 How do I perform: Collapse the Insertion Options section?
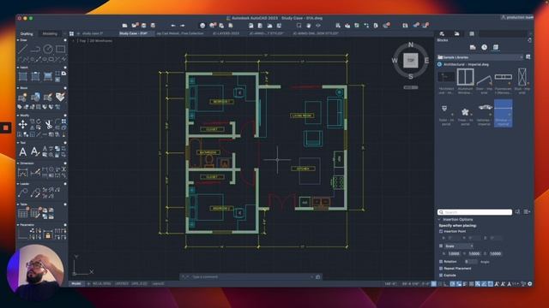point(439,220)
